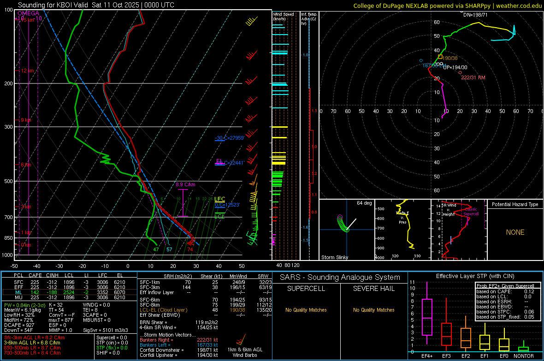
Task: Click the green surface dewpoint value 47
Action: [x=156, y=249]
